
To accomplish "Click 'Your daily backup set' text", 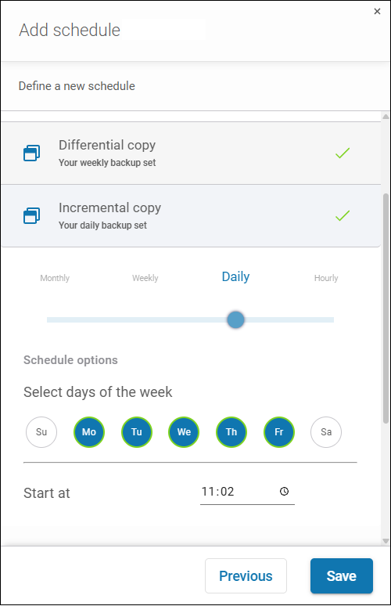I will [102, 225].
